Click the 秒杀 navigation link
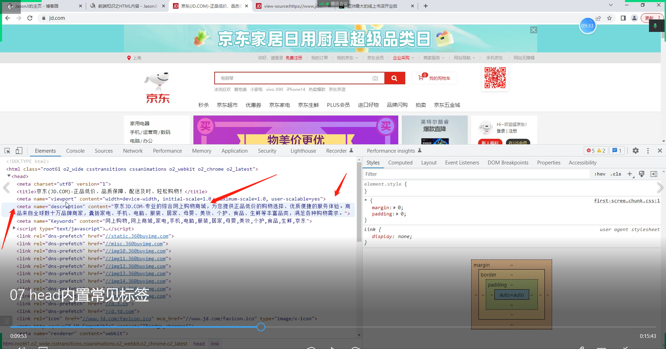Image resolution: width=666 pixels, height=349 pixels. pos(203,105)
